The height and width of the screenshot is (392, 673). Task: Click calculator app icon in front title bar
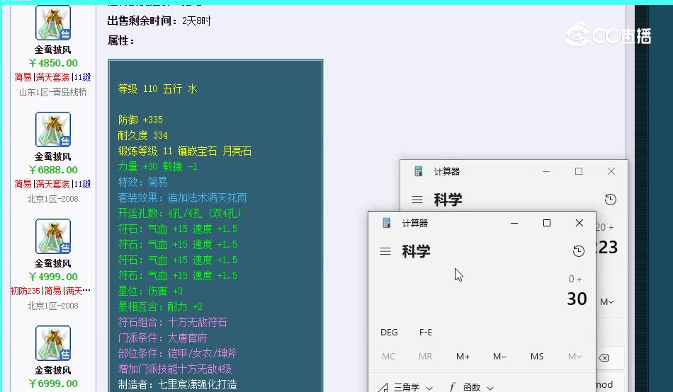coord(386,223)
